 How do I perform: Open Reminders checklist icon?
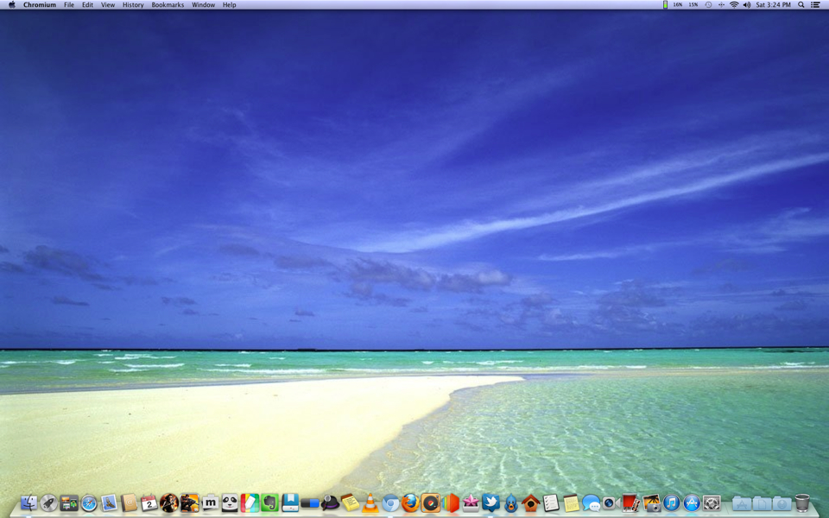pyautogui.click(x=551, y=502)
